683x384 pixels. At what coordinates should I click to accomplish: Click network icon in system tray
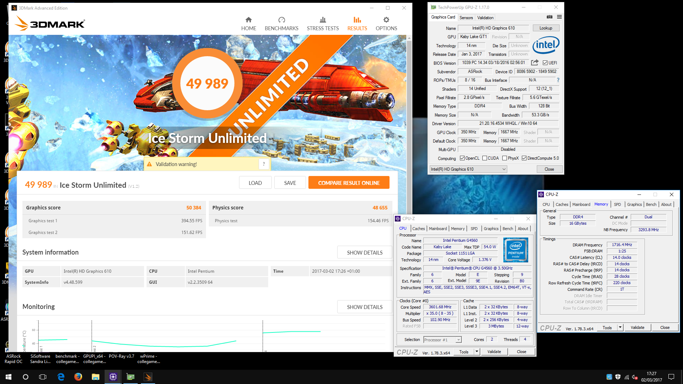627,377
